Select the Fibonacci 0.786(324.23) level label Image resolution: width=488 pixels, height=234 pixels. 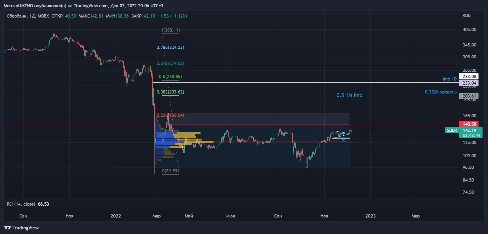click(170, 47)
